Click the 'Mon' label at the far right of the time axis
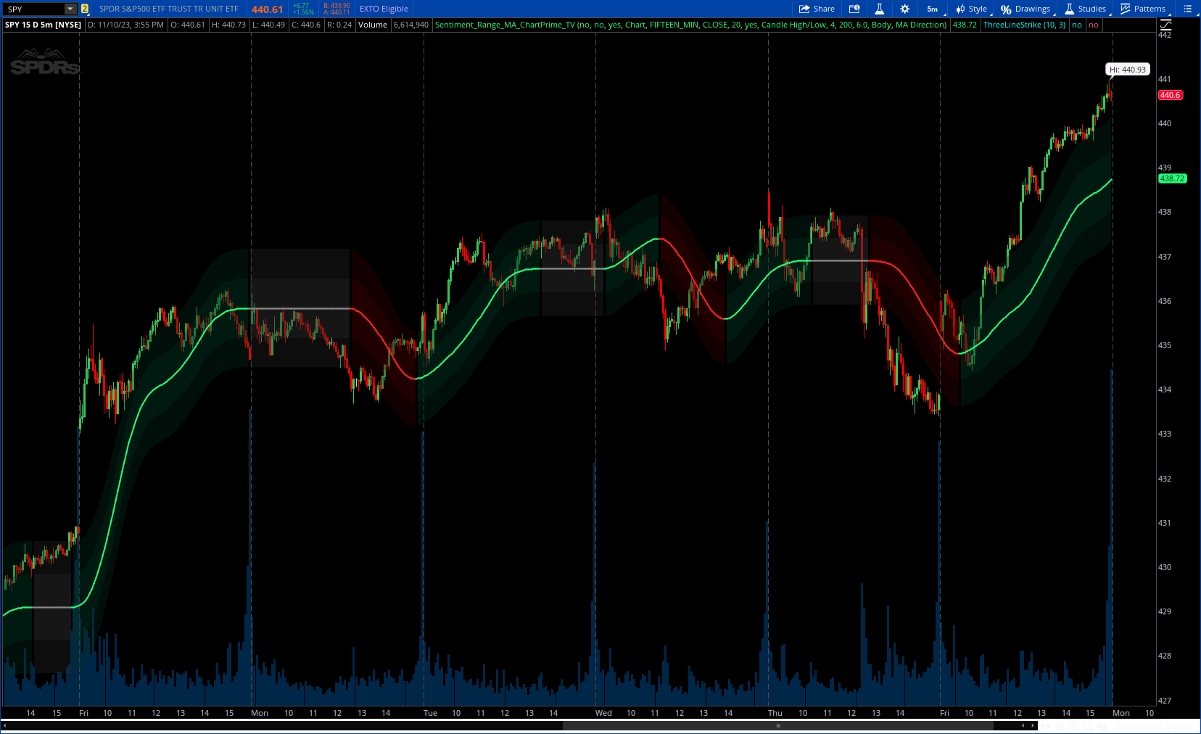Viewport: 1201px width, 734px height. pos(1121,713)
